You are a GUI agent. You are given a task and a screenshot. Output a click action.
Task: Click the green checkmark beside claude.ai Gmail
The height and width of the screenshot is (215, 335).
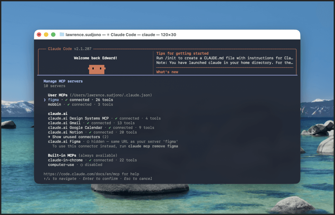pyautogui.click(x=88, y=123)
